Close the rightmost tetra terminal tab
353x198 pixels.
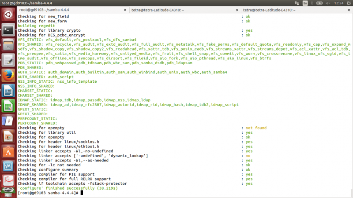[x=349, y=10]
